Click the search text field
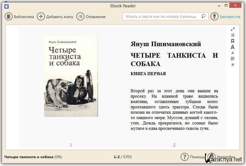This screenshot has width=246, height=166. (160, 16)
